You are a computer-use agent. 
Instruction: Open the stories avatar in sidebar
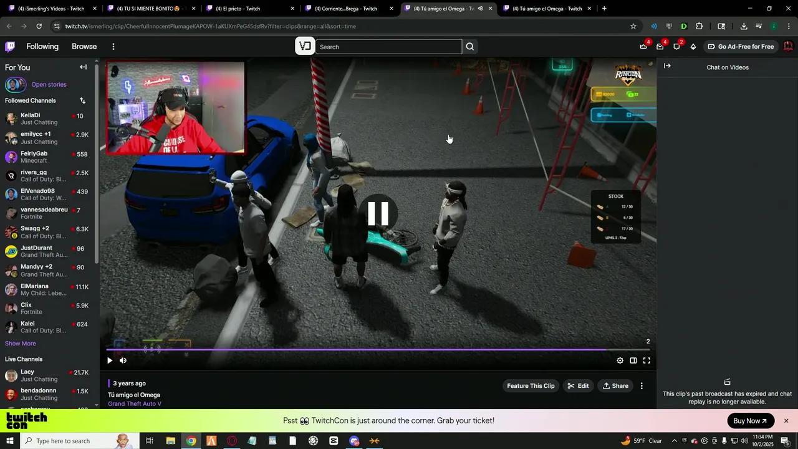tap(15, 85)
